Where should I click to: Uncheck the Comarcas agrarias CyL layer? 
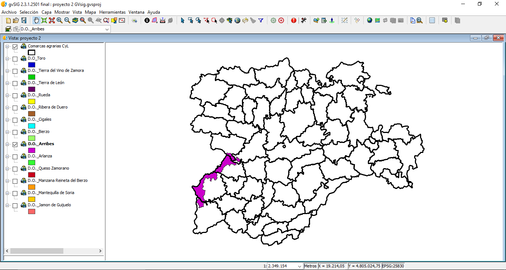[x=15, y=47]
